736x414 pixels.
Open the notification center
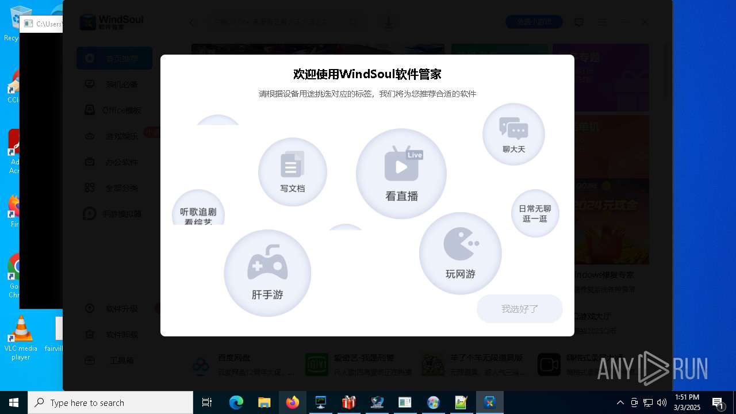click(718, 402)
